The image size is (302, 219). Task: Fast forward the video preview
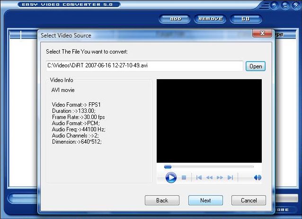pyautogui.click(x=220, y=178)
